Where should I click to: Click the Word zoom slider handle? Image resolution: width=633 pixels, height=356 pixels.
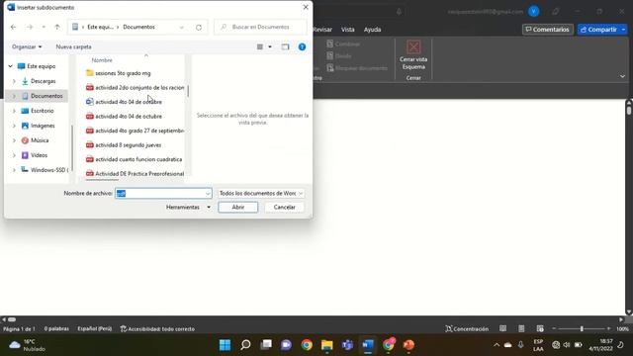pos(582,329)
